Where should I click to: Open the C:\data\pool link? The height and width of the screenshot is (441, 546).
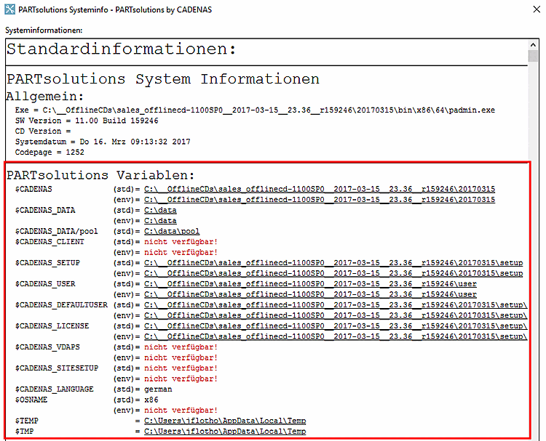tap(172, 231)
